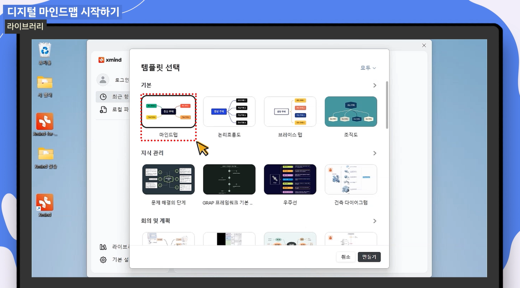Click the 취소 button

[346, 257]
